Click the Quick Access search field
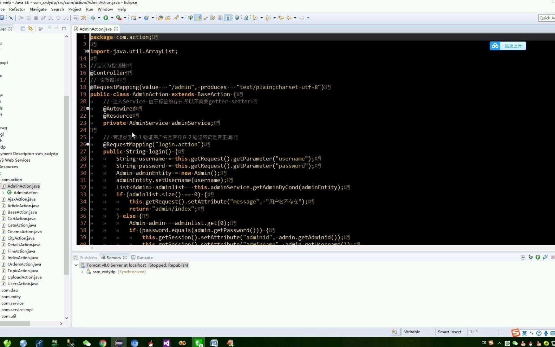 (x=547, y=18)
